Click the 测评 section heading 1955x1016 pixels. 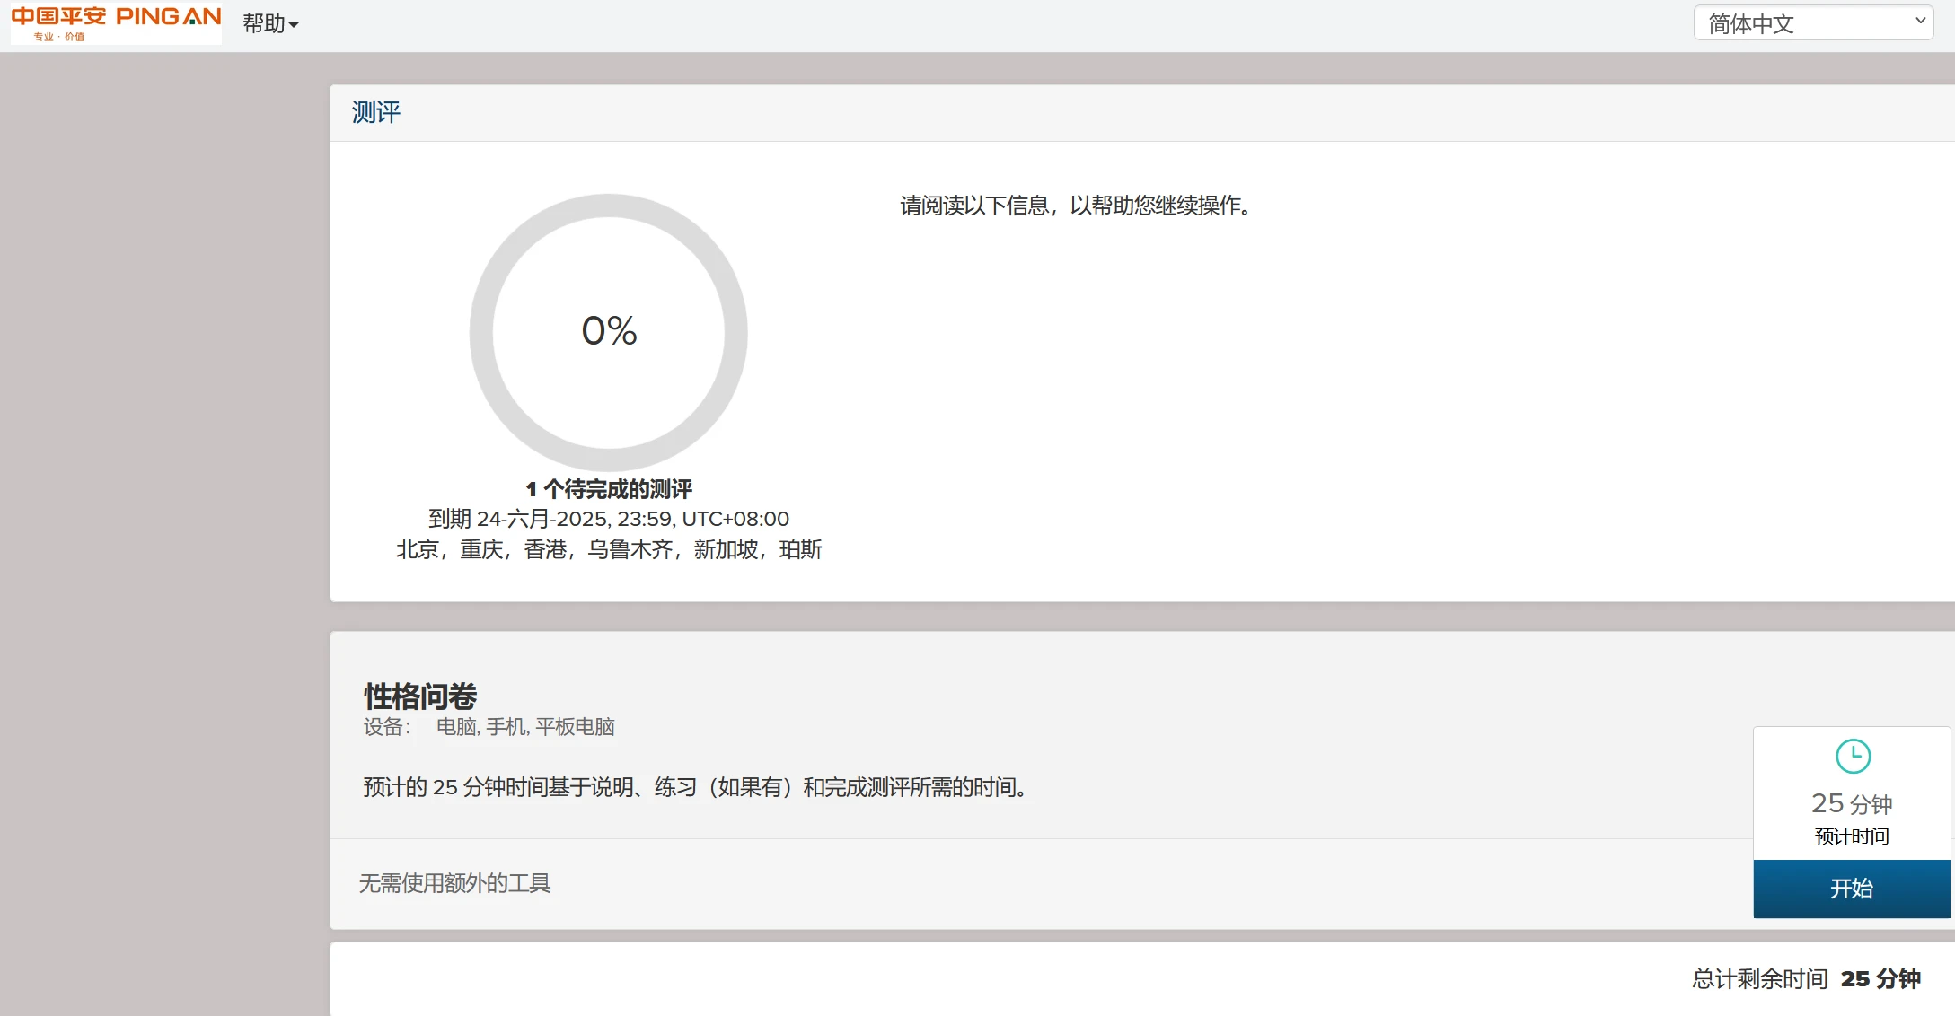(x=375, y=112)
